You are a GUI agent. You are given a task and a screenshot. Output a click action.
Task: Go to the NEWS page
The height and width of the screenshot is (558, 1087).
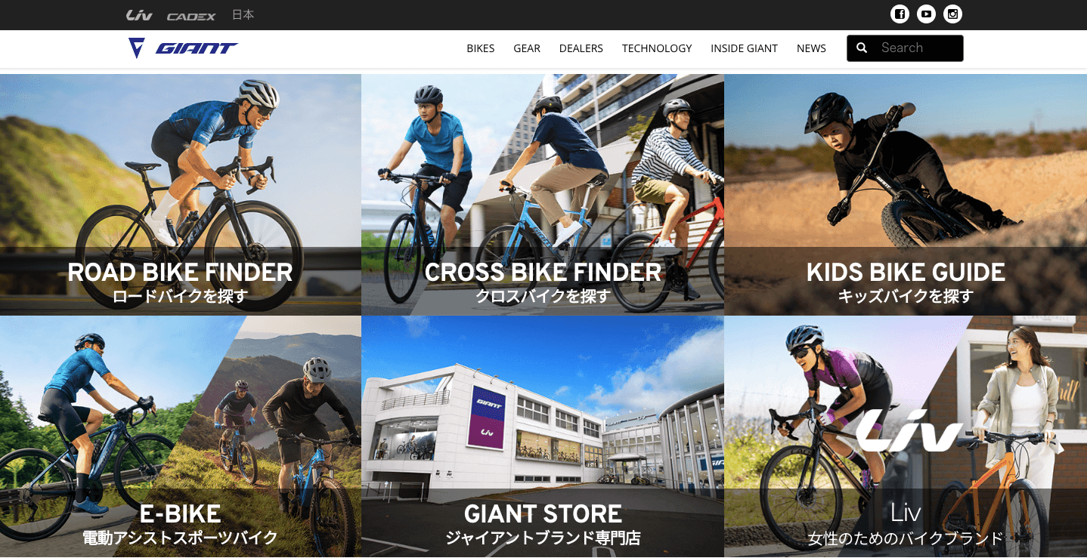[811, 48]
